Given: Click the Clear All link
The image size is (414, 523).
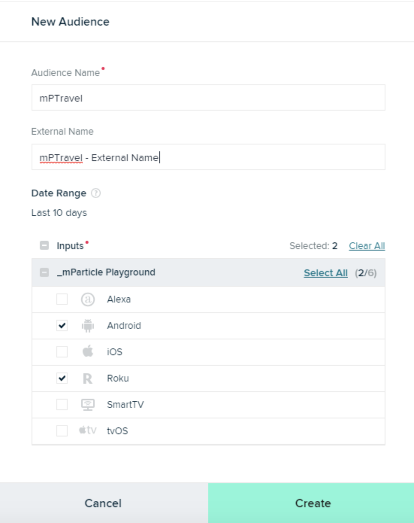Looking at the screenshot, I should pyautogui.click(x=367, y=246).
